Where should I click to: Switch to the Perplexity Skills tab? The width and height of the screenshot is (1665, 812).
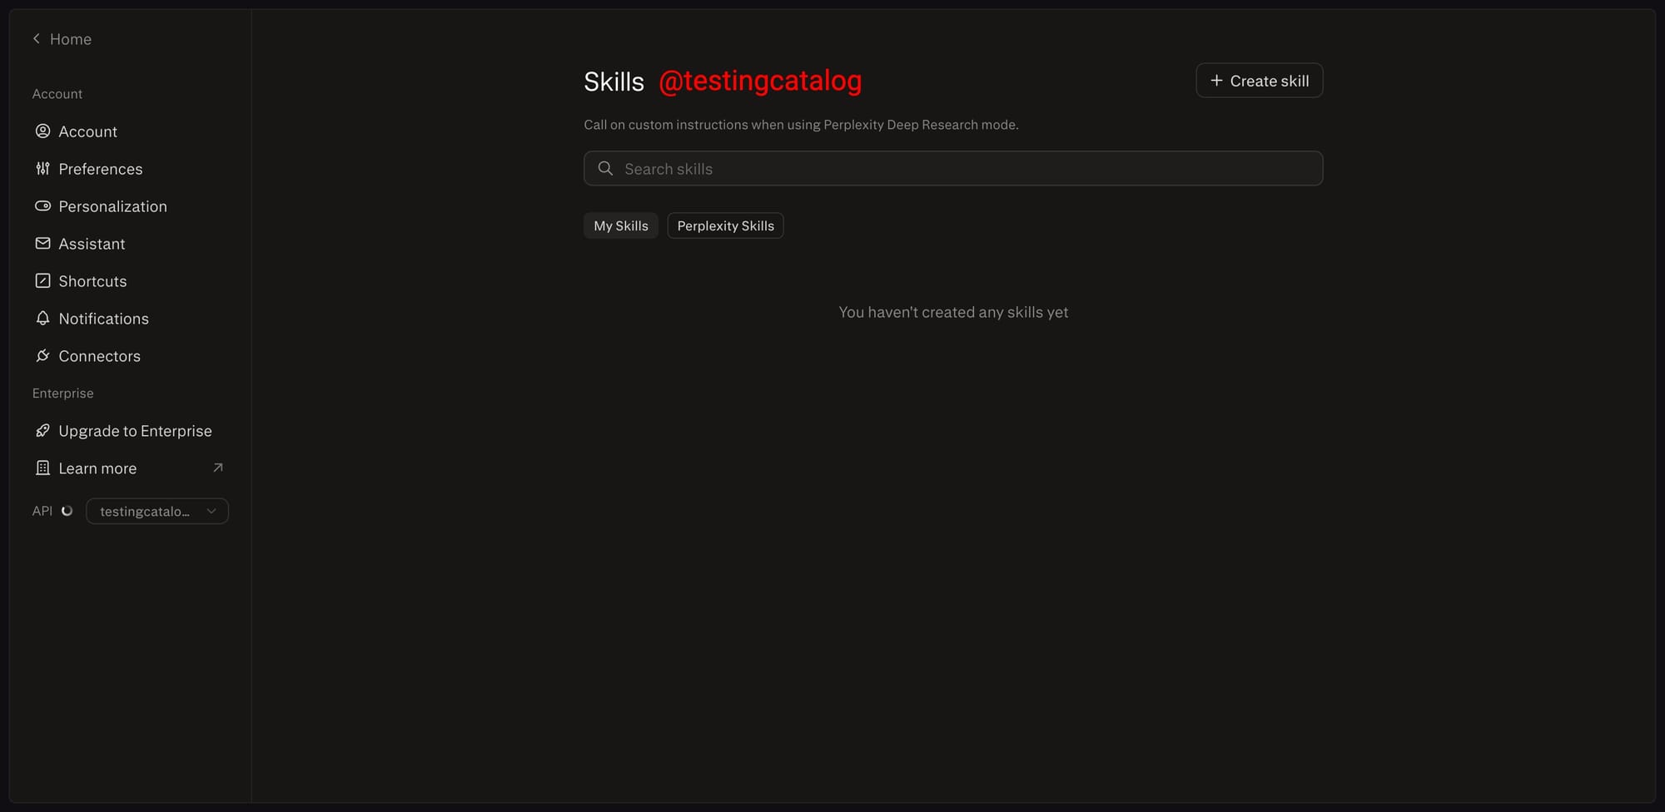coord(725,226)
